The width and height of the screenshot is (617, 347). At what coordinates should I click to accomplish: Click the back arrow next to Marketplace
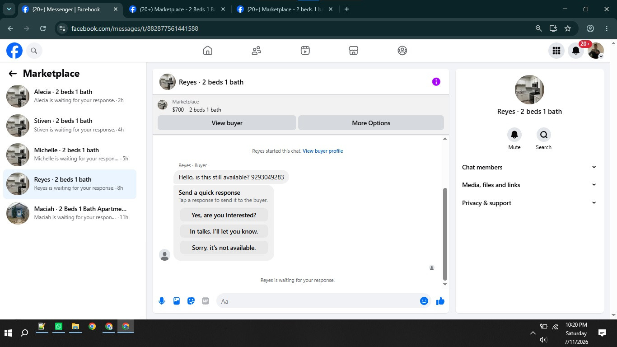tap(13, 74)
